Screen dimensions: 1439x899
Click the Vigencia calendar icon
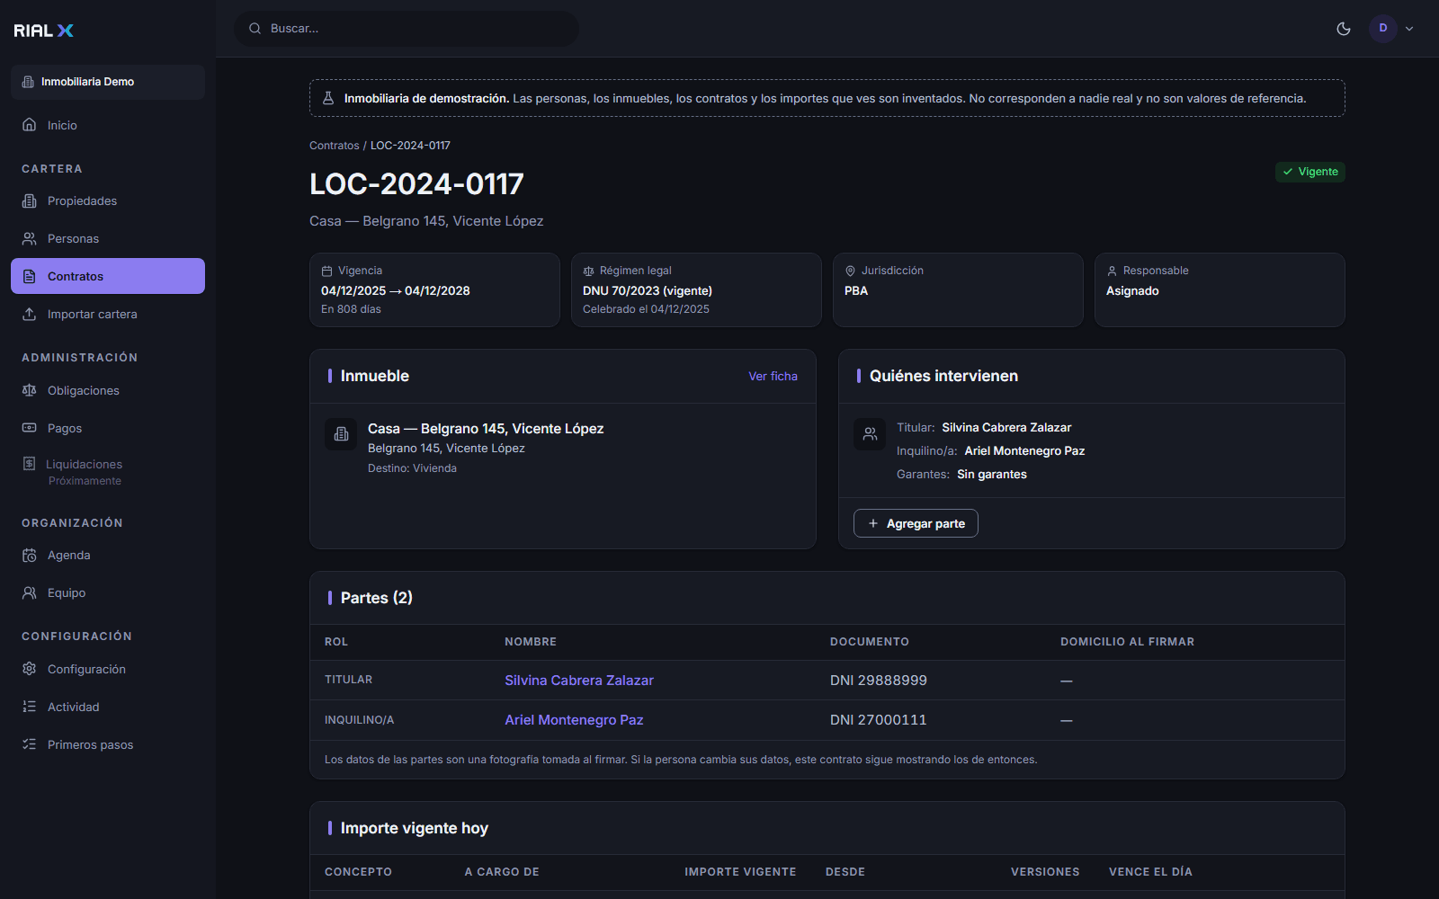coord(326,271)
